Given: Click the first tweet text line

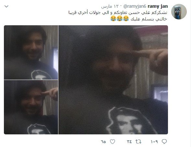Looking at the screenshot, I should [x=118, y=13].
